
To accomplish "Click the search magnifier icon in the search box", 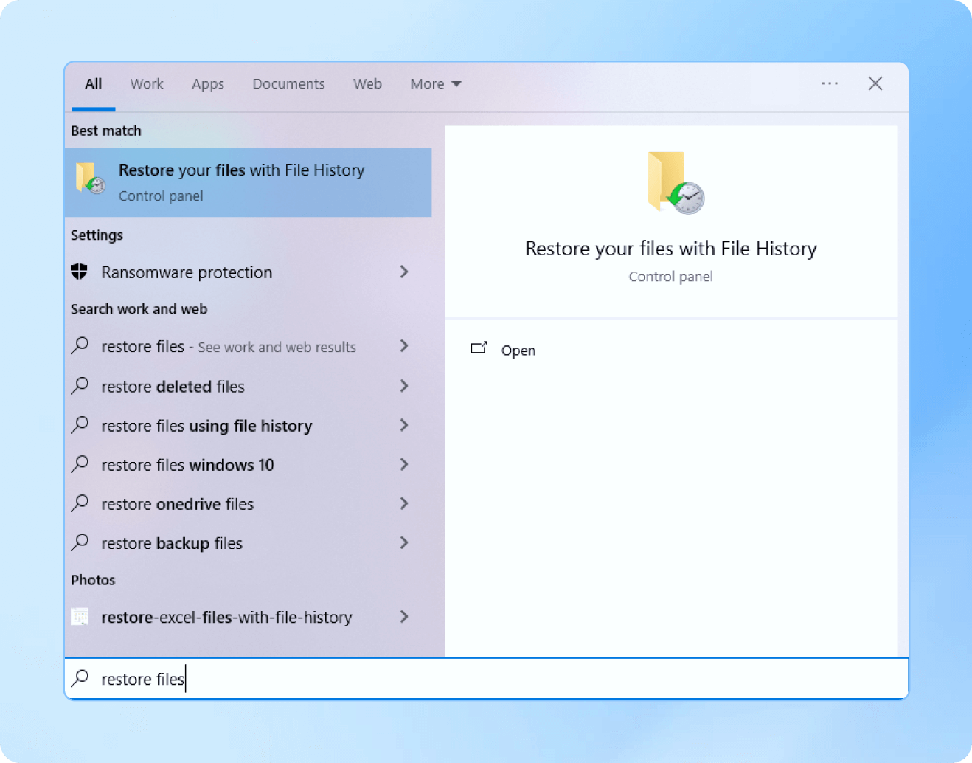I will (80, 678).
